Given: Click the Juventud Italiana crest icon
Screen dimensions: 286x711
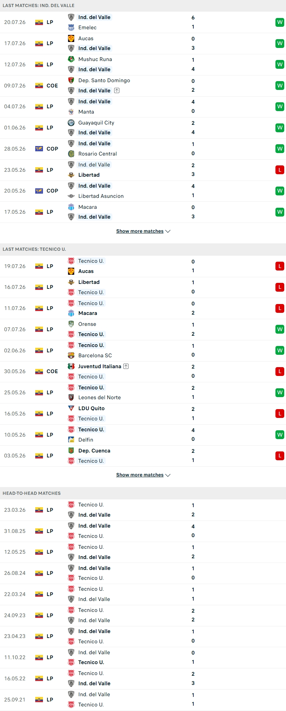Looking at the screenshot, I should coord(71,366).
